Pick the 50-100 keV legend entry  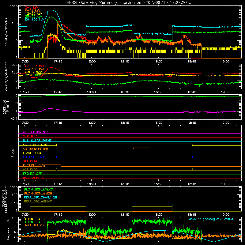tap(35, 20)
